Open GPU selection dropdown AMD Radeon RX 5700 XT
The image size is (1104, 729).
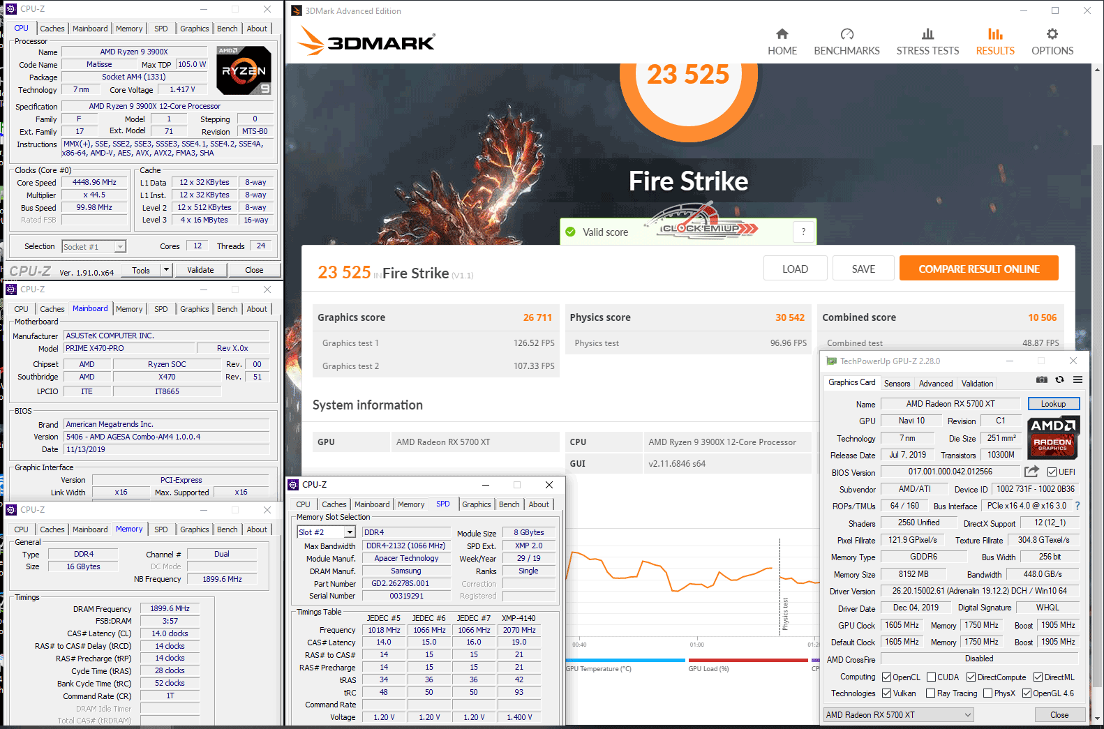pos(899,715)
